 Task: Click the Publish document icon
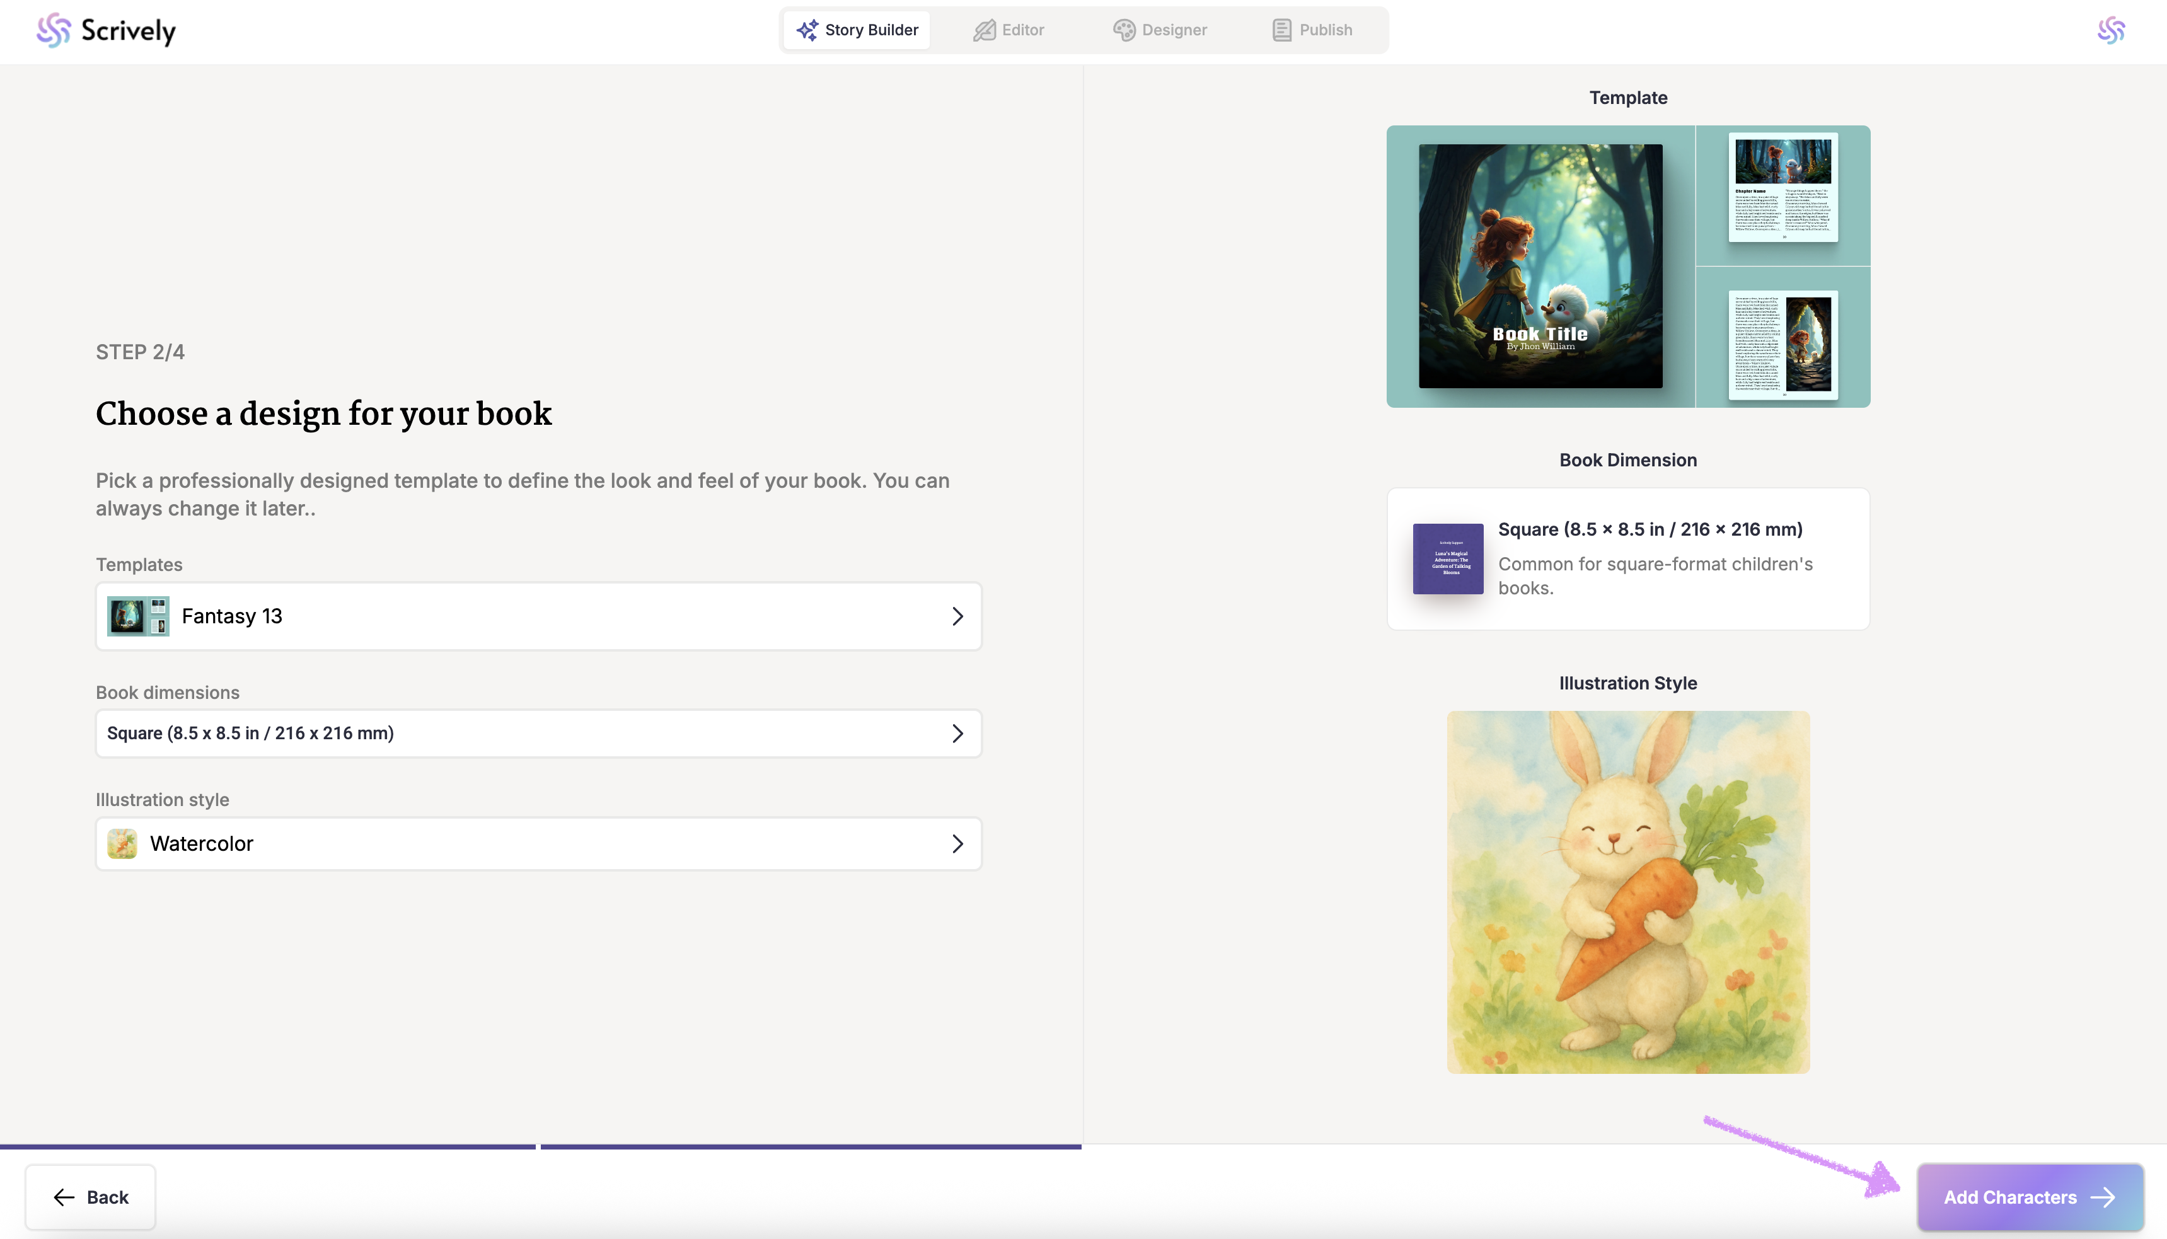[1281, 30]
